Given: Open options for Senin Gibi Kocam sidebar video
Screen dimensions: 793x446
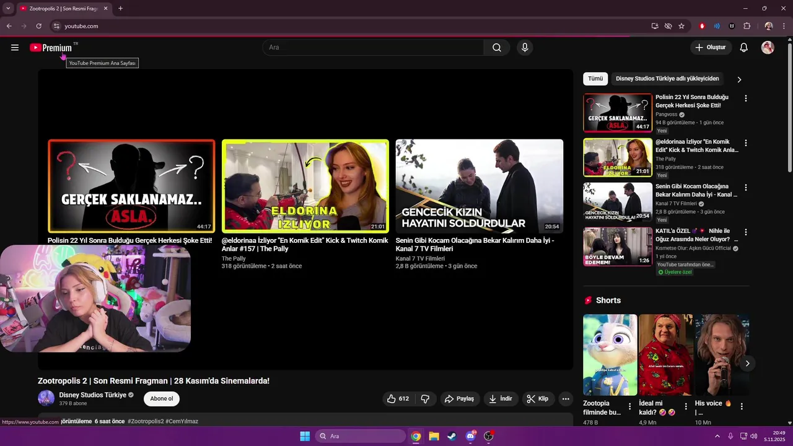Looking at the screenshot, I should [746, 188].
